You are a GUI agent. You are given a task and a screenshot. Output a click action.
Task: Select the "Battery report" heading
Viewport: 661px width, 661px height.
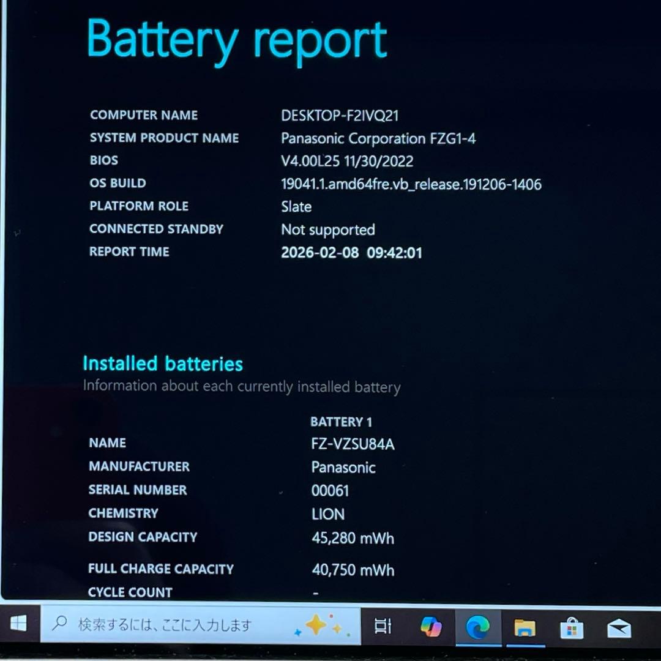point(236,42)
